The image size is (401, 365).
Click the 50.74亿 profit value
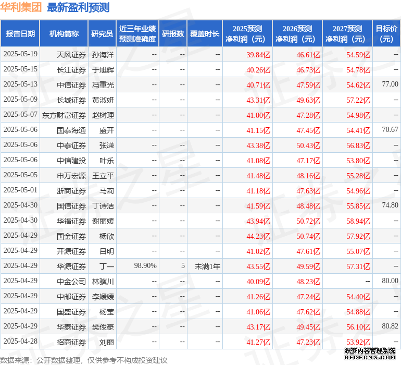pyautogui.click(x=308, y=236)
